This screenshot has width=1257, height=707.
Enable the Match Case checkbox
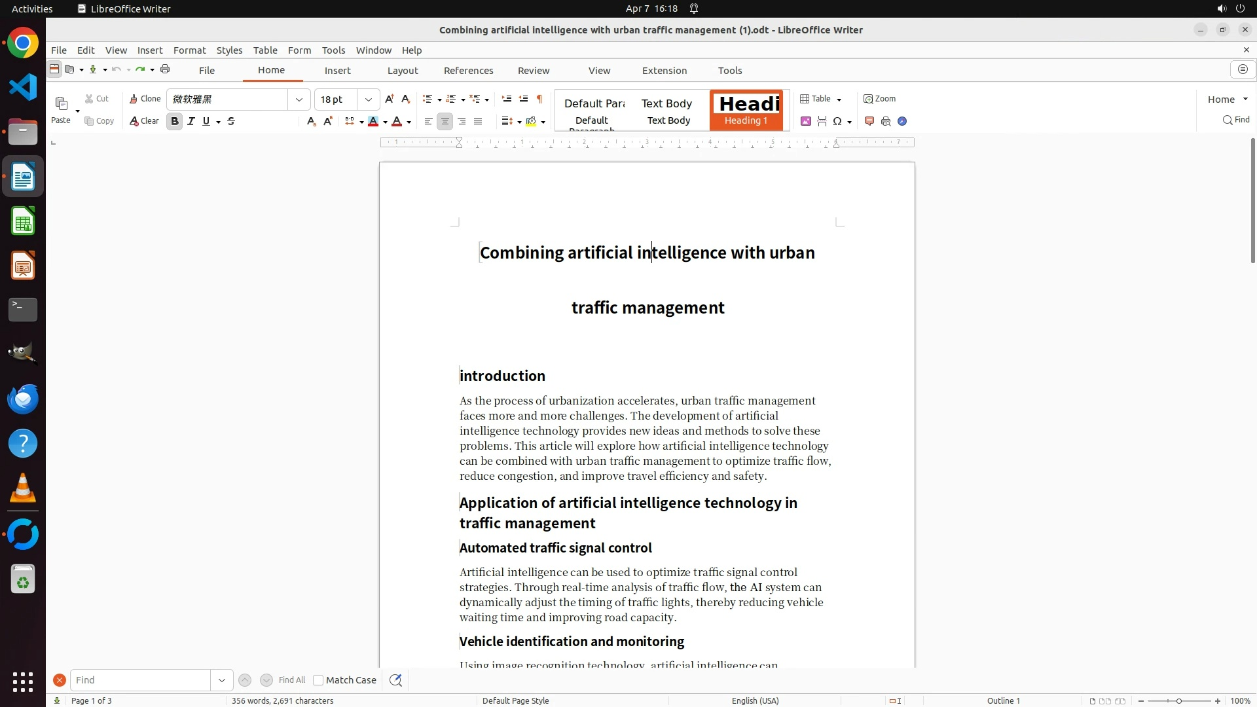(318, 680)
